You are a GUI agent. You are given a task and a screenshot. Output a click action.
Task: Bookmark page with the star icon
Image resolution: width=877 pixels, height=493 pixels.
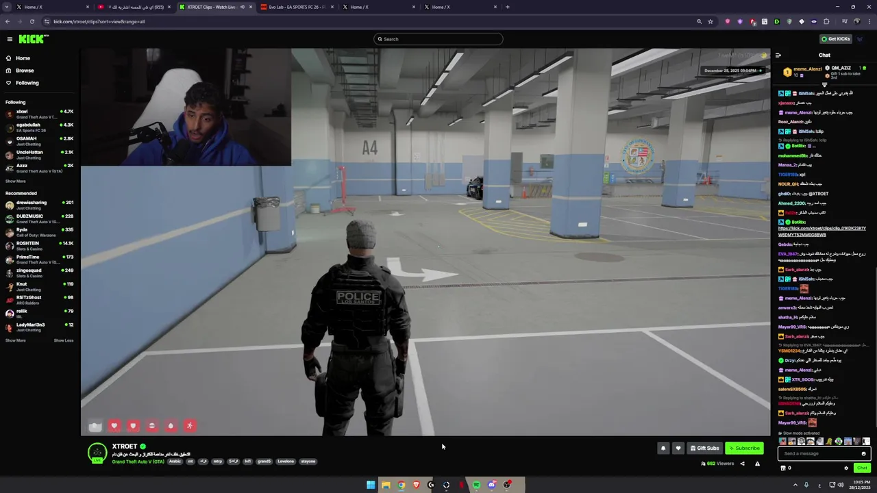click(x=711, y=21)
